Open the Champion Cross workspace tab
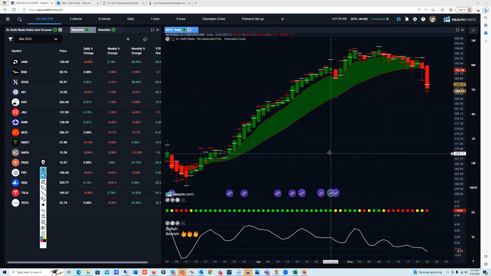 pyautogui.click(x=214, y=19)
